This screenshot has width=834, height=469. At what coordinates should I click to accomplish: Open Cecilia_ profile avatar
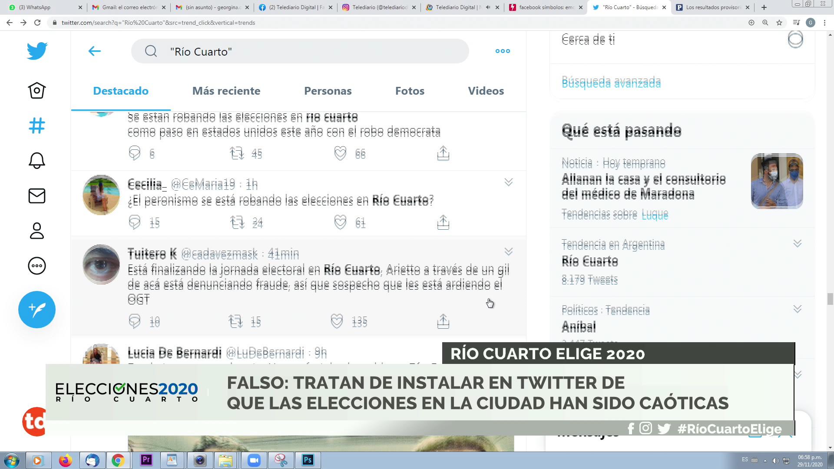pos(101,195)
